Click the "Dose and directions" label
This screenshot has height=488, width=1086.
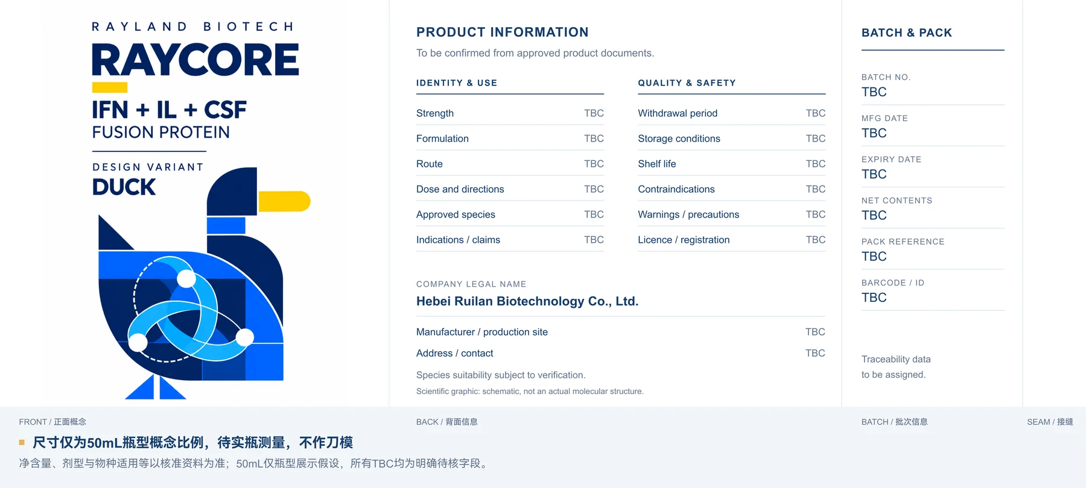[460, 189]
